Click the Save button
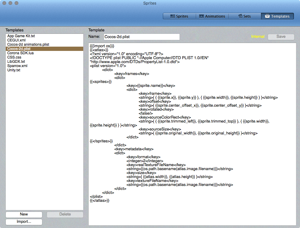The image size is (300, 228). tap(281, 37)
